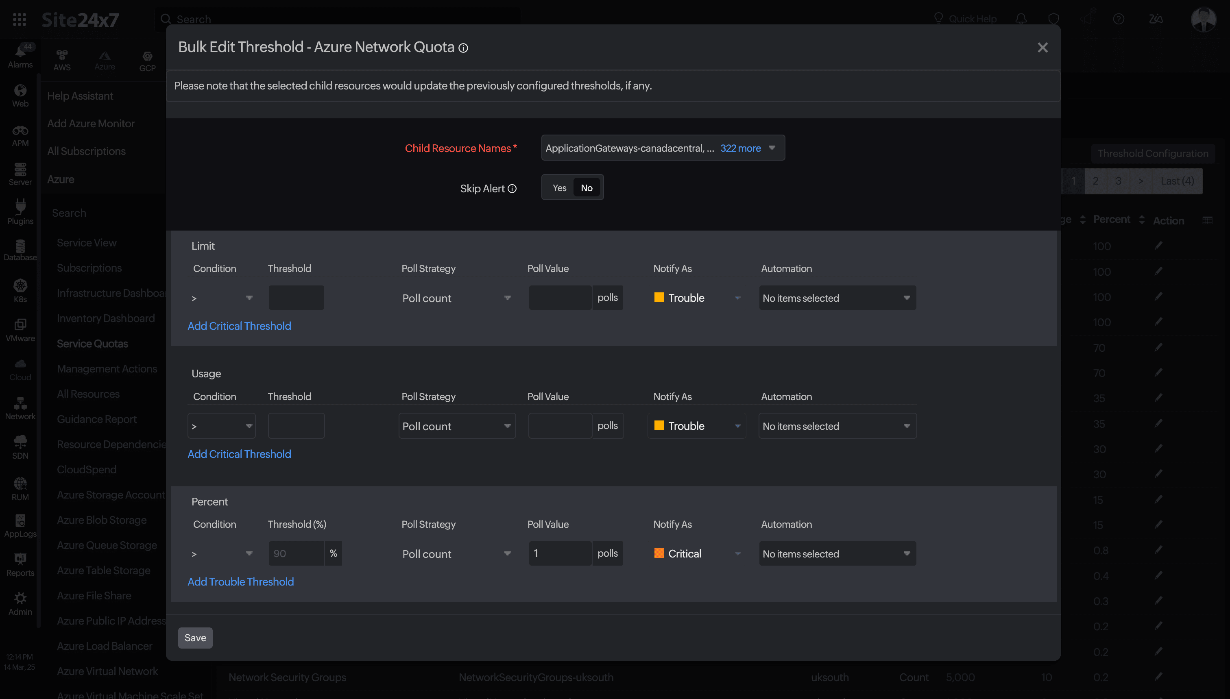
Task: Click Add Trouble Threshold link
Action: pyautogui.click(x=240, y=581)
